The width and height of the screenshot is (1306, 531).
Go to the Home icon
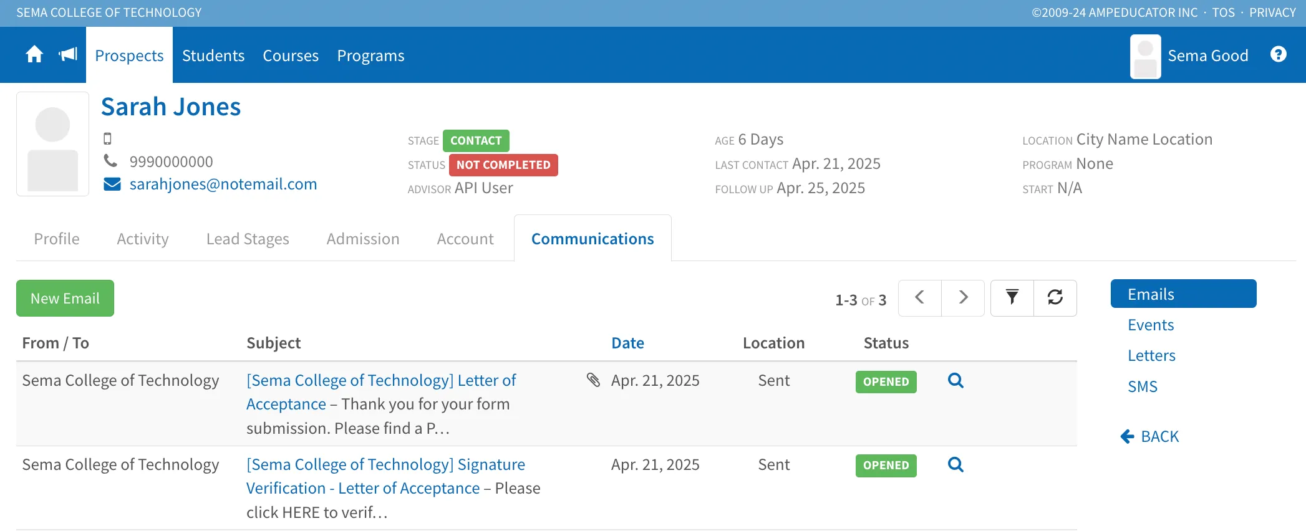pos(34,55)
